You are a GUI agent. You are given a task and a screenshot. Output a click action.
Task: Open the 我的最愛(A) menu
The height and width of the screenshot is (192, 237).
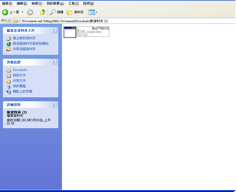[55, 3]
